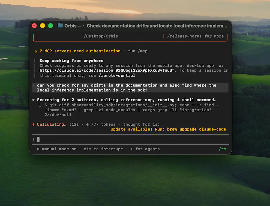Click the window title 'Check documentation drifts'
270x206 pixels.
[x=157, y=26]
